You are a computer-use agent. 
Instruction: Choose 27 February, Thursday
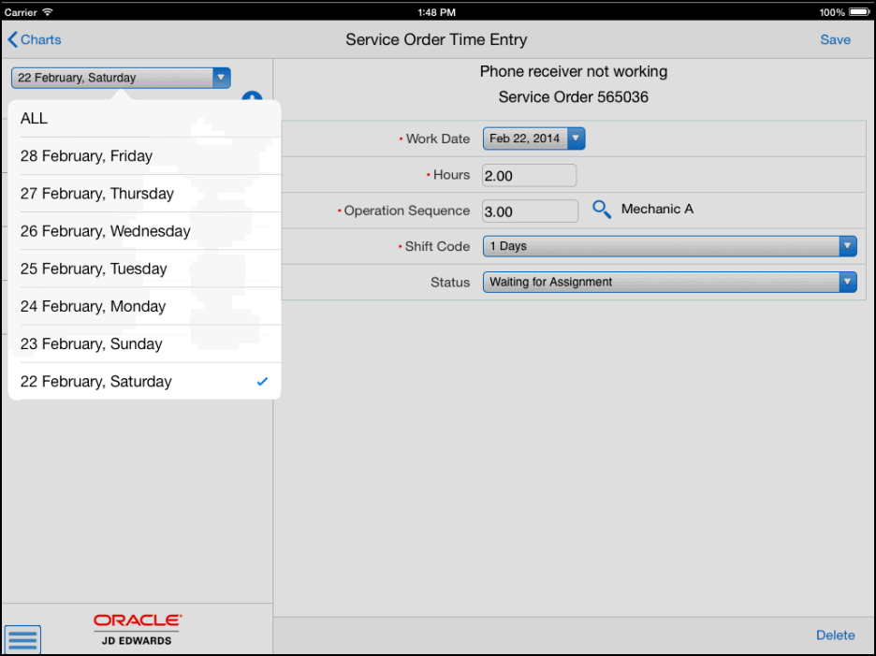click(x=145, y=194)
